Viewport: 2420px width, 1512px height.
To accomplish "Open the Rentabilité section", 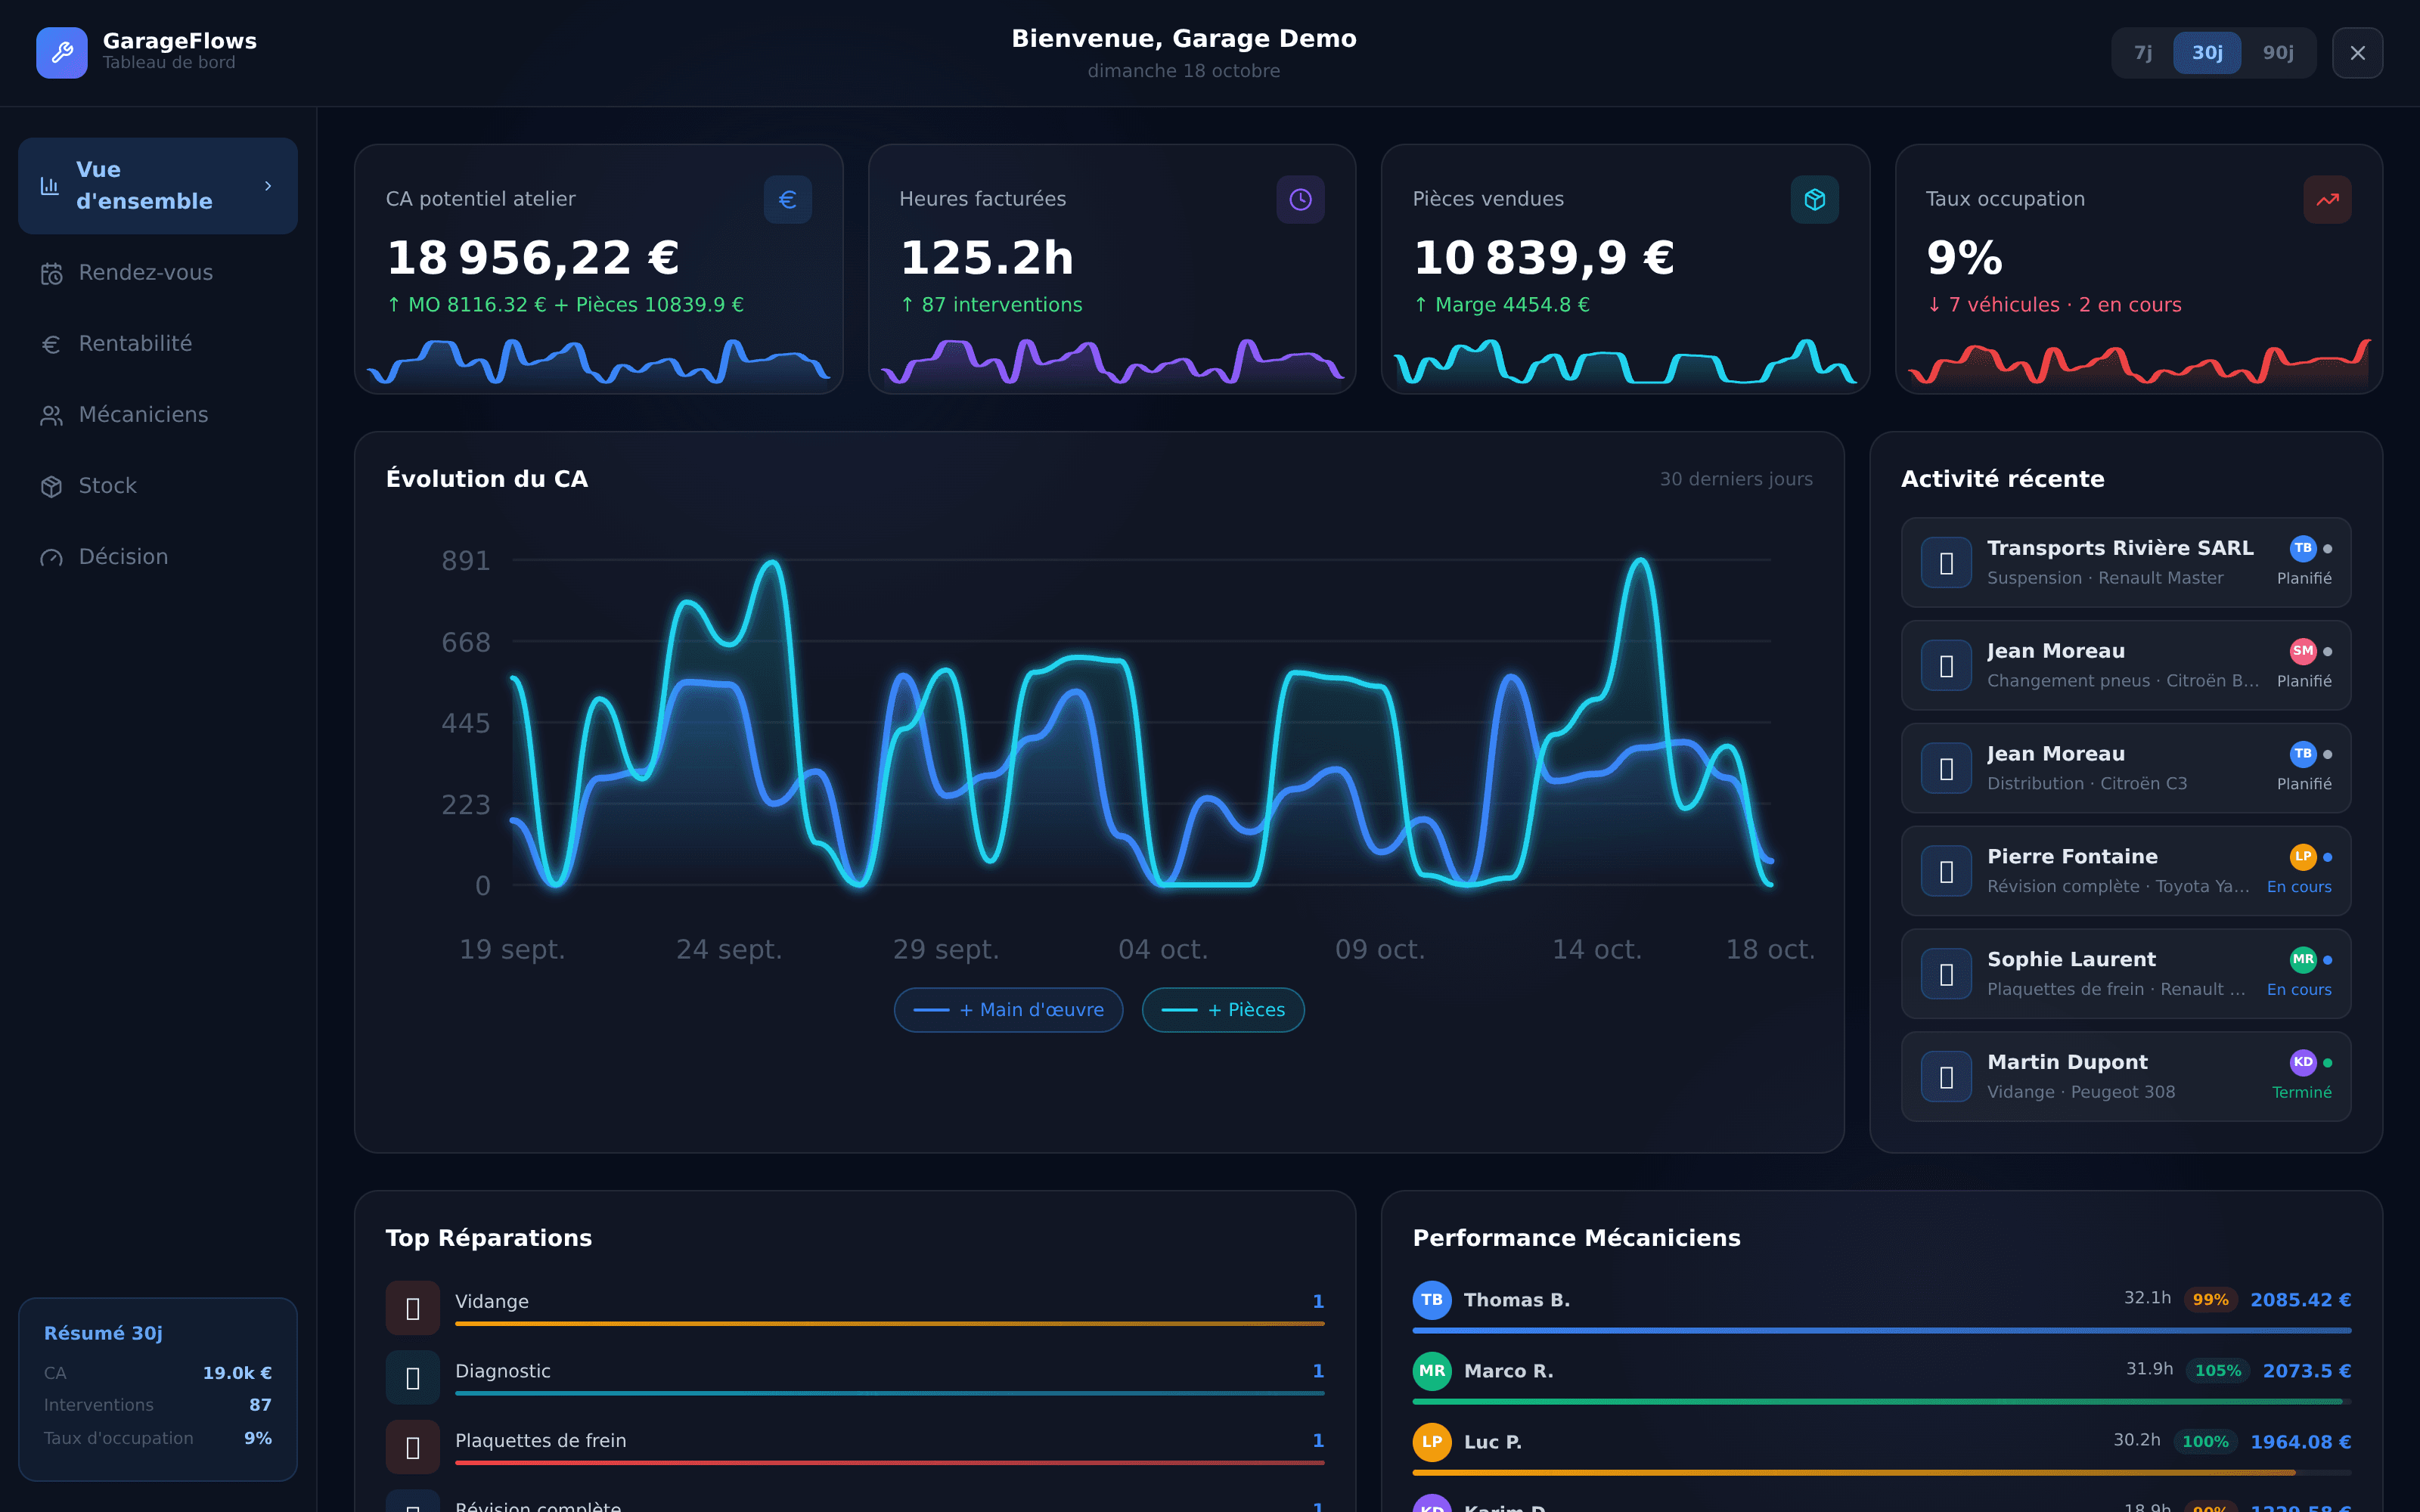I will 158,344.
